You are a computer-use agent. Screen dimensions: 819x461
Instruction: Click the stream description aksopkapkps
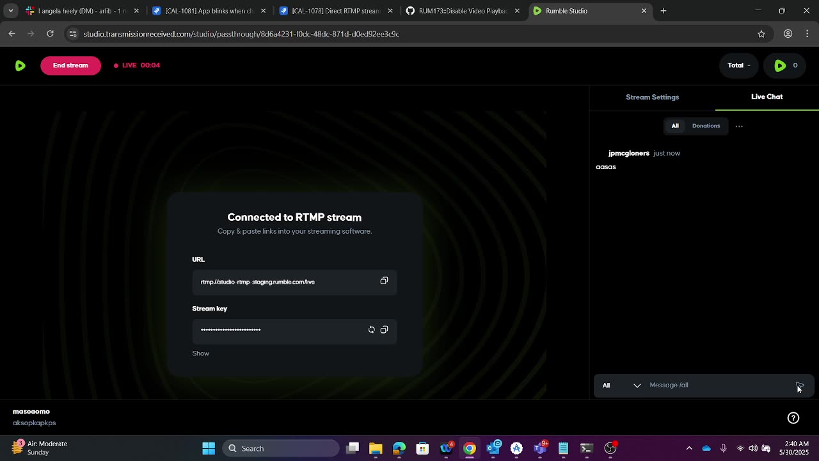pyautogui.click(x=35, y=423)
